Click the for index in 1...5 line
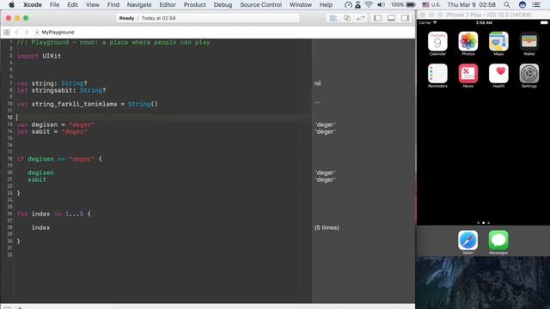Viewport: 550px width, 309px height. [x=54, y=214]
